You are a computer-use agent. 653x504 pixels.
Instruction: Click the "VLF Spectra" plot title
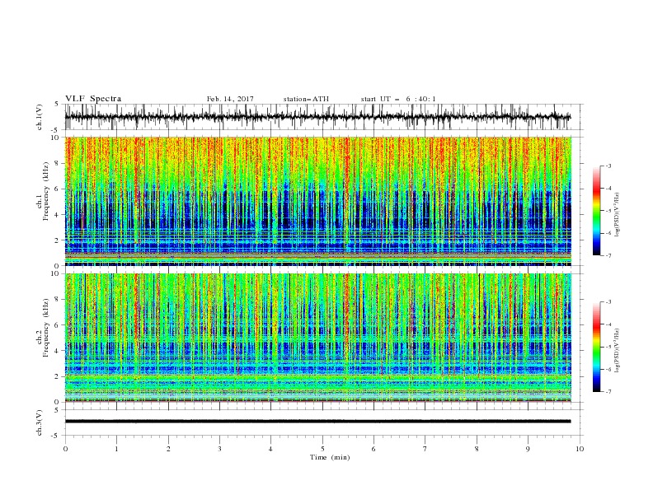coord(93,99)
